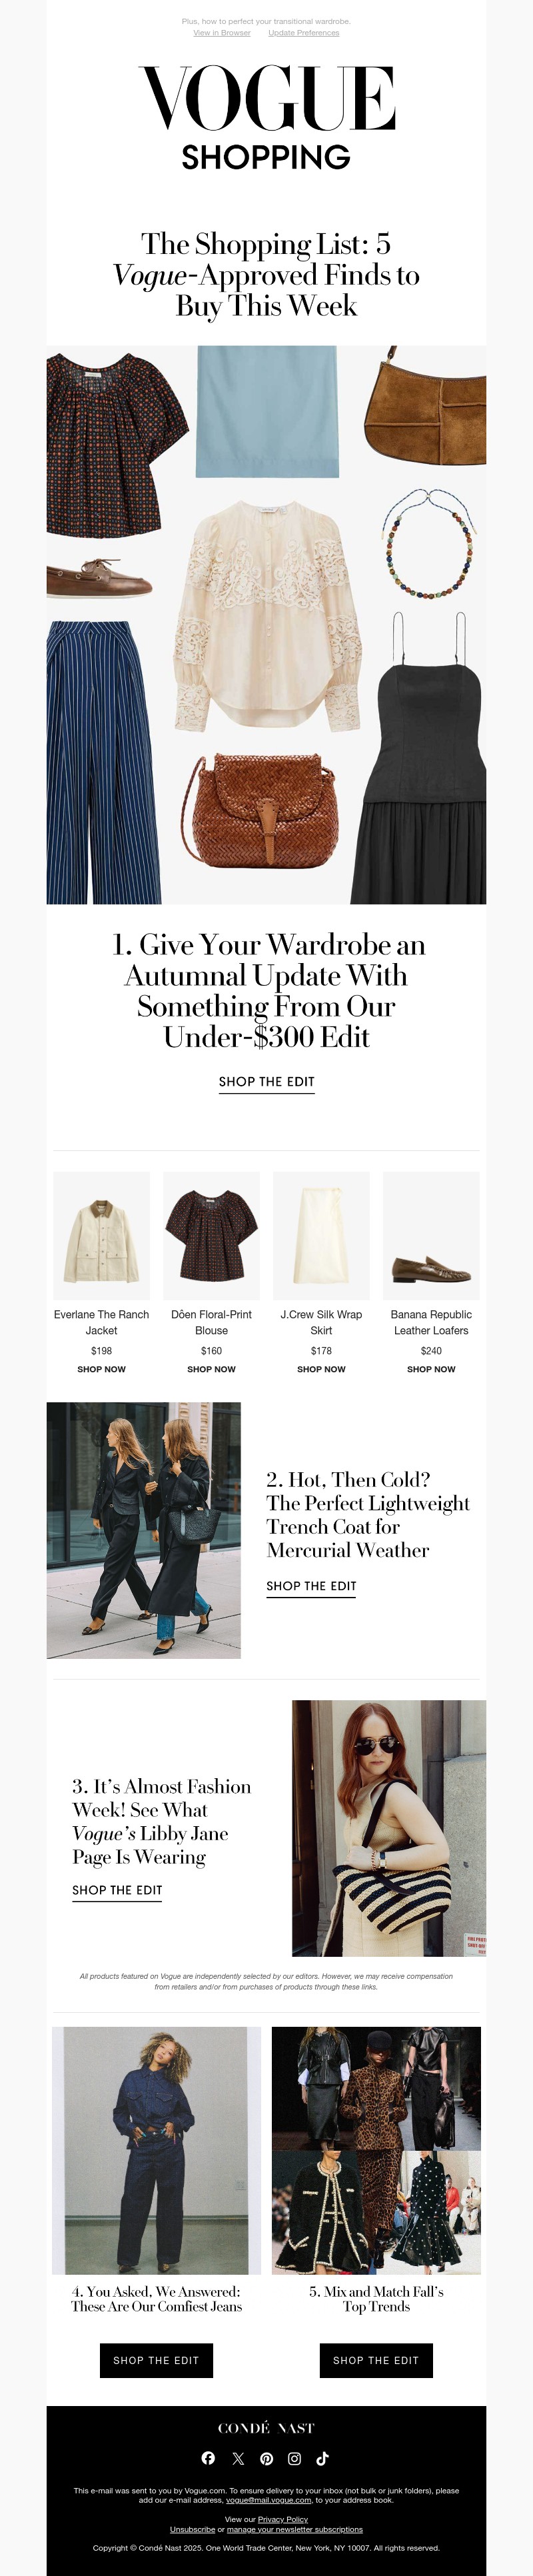Open Update Preferences link
Viewport: 533px width, 2576px height.
pyautogui.click(x=304, y=33)
